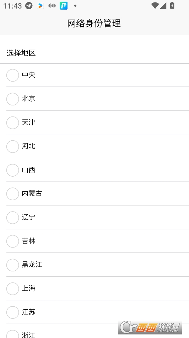189x338 pixels.
Task: Tap the blue P app notification icon
Action: (x=64, y=6)
